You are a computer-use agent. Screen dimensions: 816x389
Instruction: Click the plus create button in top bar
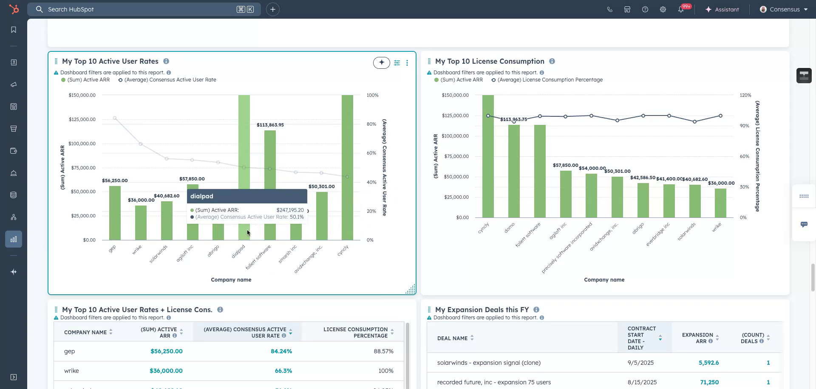click(x=273, y=9)
